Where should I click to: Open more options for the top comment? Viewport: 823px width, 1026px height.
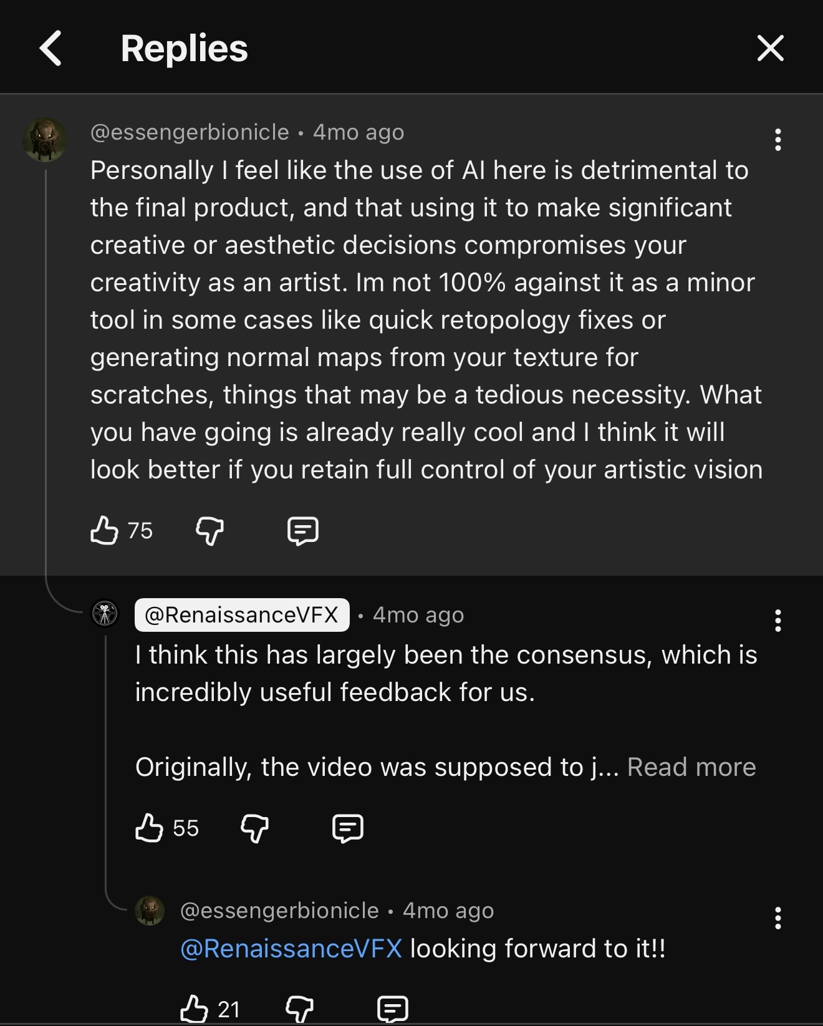(777, 140)
